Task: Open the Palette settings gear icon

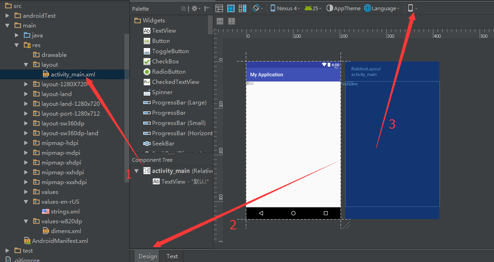Action: pos(195,8)
